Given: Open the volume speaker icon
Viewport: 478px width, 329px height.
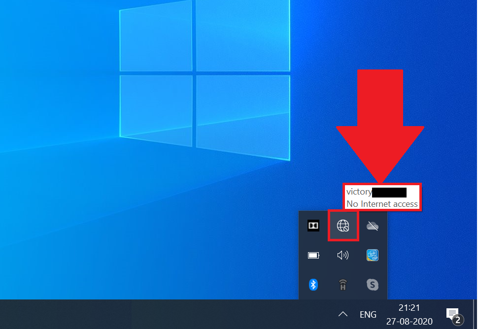Looking at the screenshot, I should coord(343,255).
